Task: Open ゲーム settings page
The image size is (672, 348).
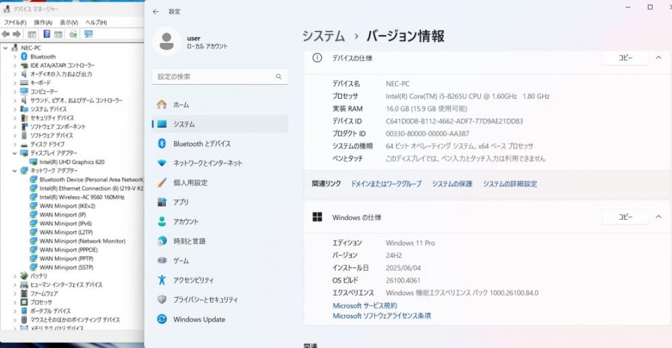Action: pos(220,261)
